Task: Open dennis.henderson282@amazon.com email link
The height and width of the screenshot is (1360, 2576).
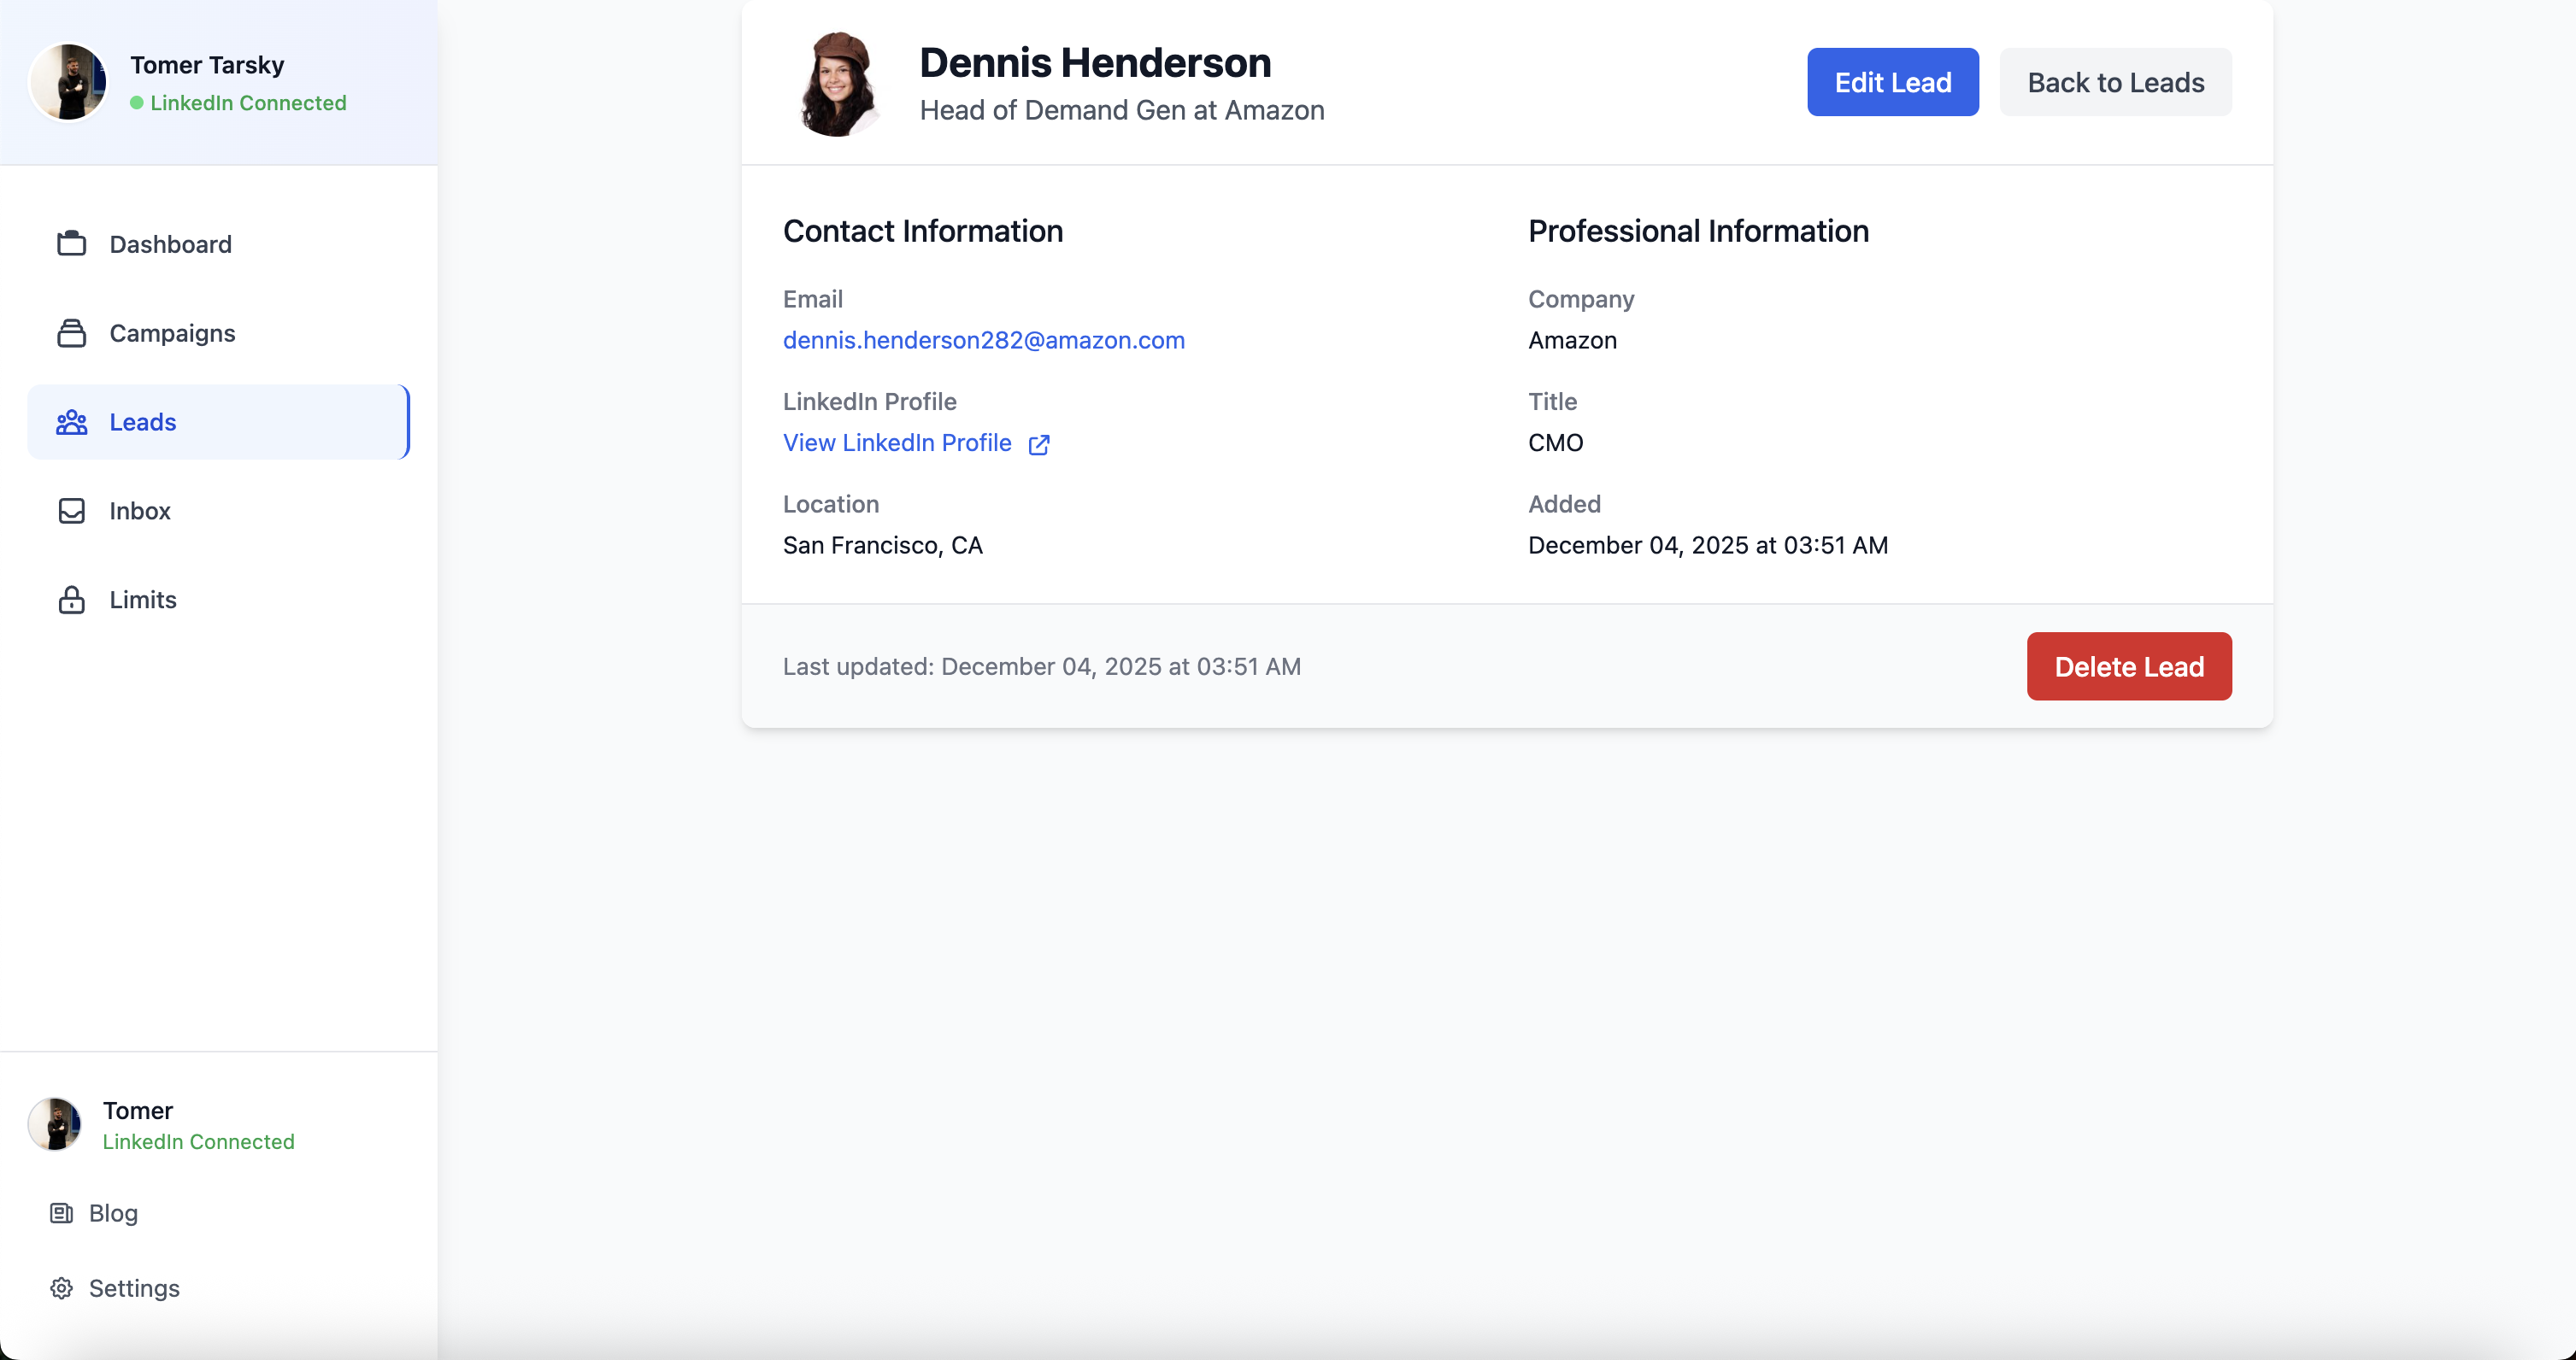Action: tap(983, 340)
